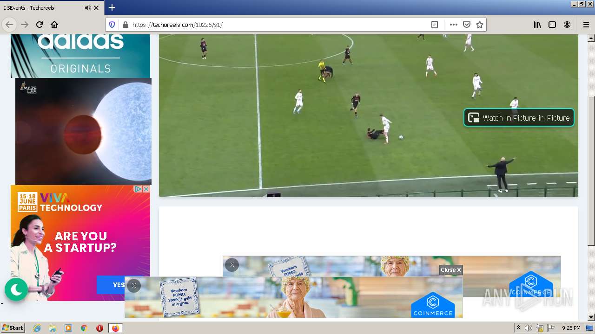Open volume control in tray
The height and width of the screenshot is (334, 595).
point(529,328)
